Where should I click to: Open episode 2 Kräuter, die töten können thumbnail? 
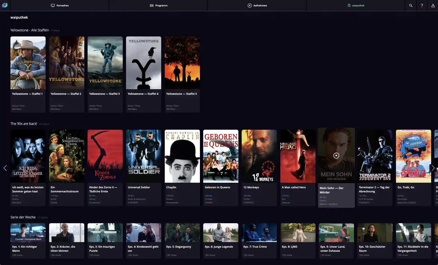(x=66, y=233)
